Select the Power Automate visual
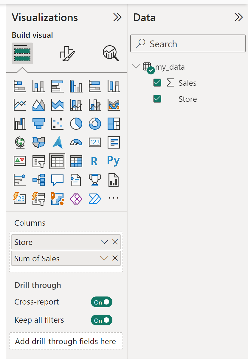Image resolution: width=248 pixels, height=359 pixels. [95, 198]
